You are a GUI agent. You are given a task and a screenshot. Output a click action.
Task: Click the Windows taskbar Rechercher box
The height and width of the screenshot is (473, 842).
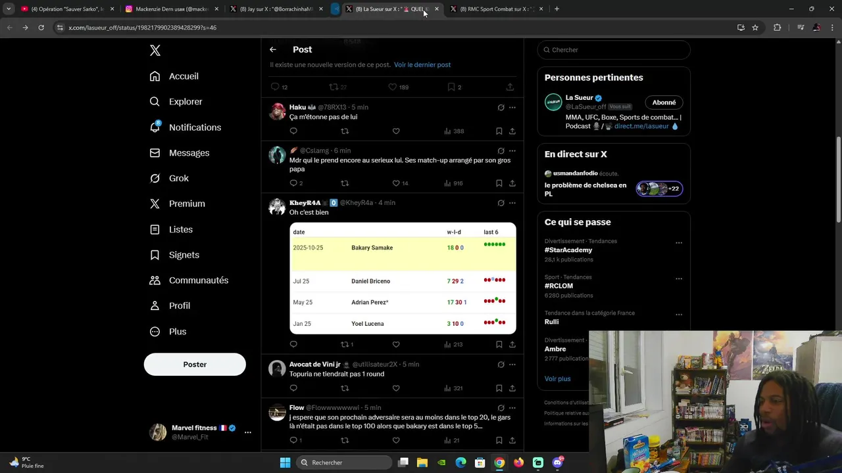point(344,462)
